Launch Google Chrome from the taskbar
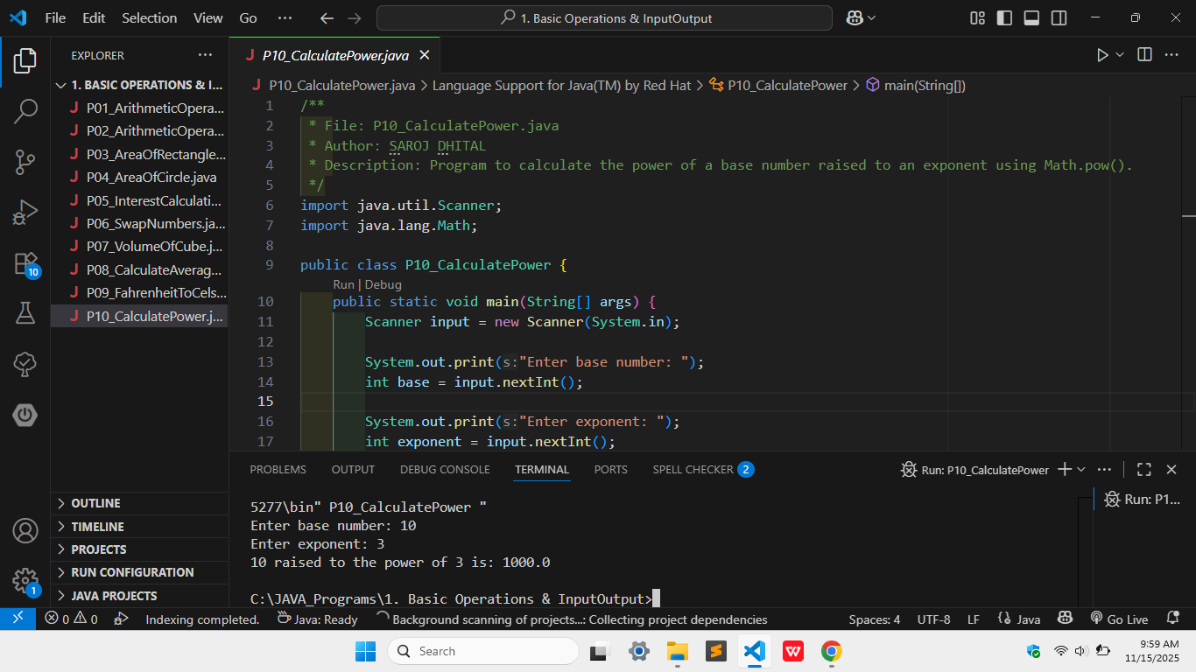The width and height of the screenshot is (1196, 672). (830, 651)
